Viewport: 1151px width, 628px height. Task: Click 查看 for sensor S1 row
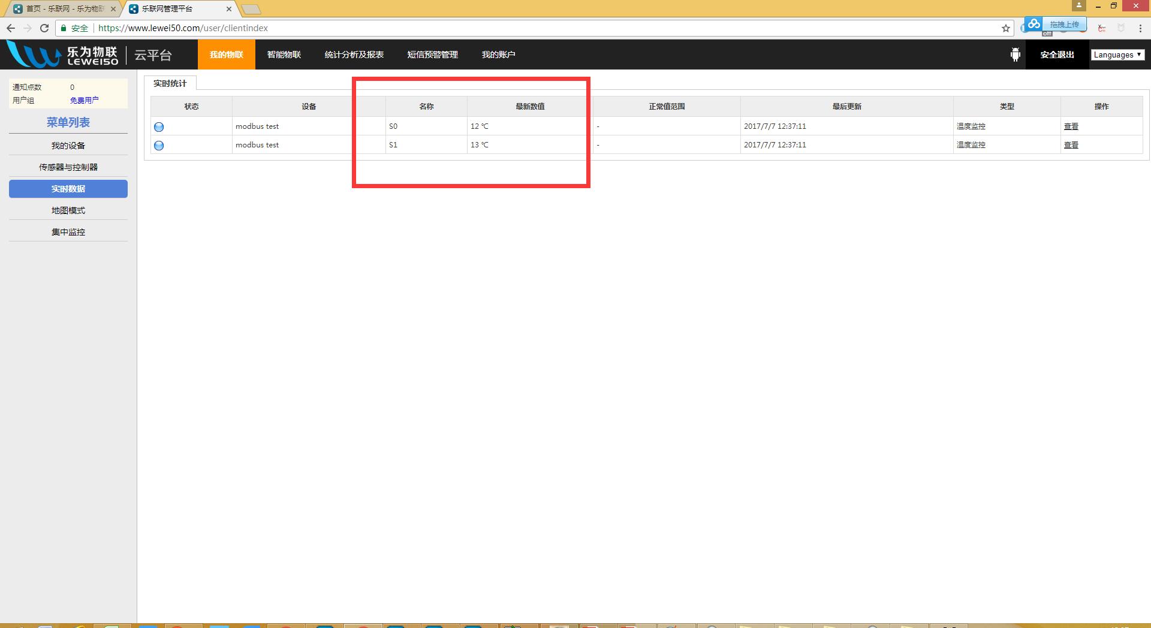point(1071,145)
